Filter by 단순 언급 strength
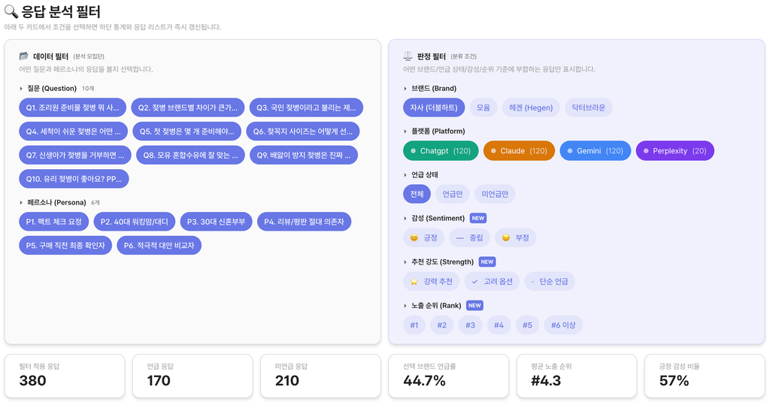This screenshot has width=770, height=405. point(550,281)
